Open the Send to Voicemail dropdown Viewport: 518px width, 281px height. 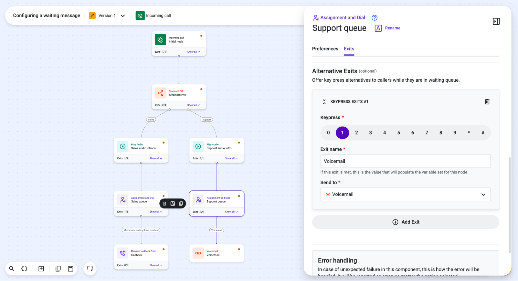tap(406, 194)
